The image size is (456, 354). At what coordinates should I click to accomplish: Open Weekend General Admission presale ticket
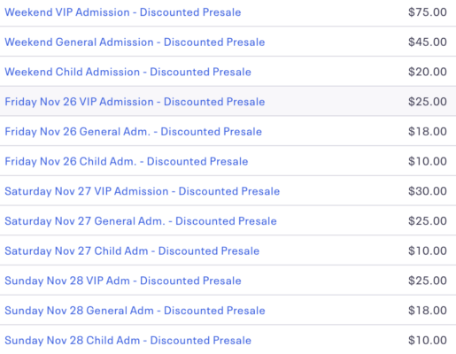(x=135, y=42)
